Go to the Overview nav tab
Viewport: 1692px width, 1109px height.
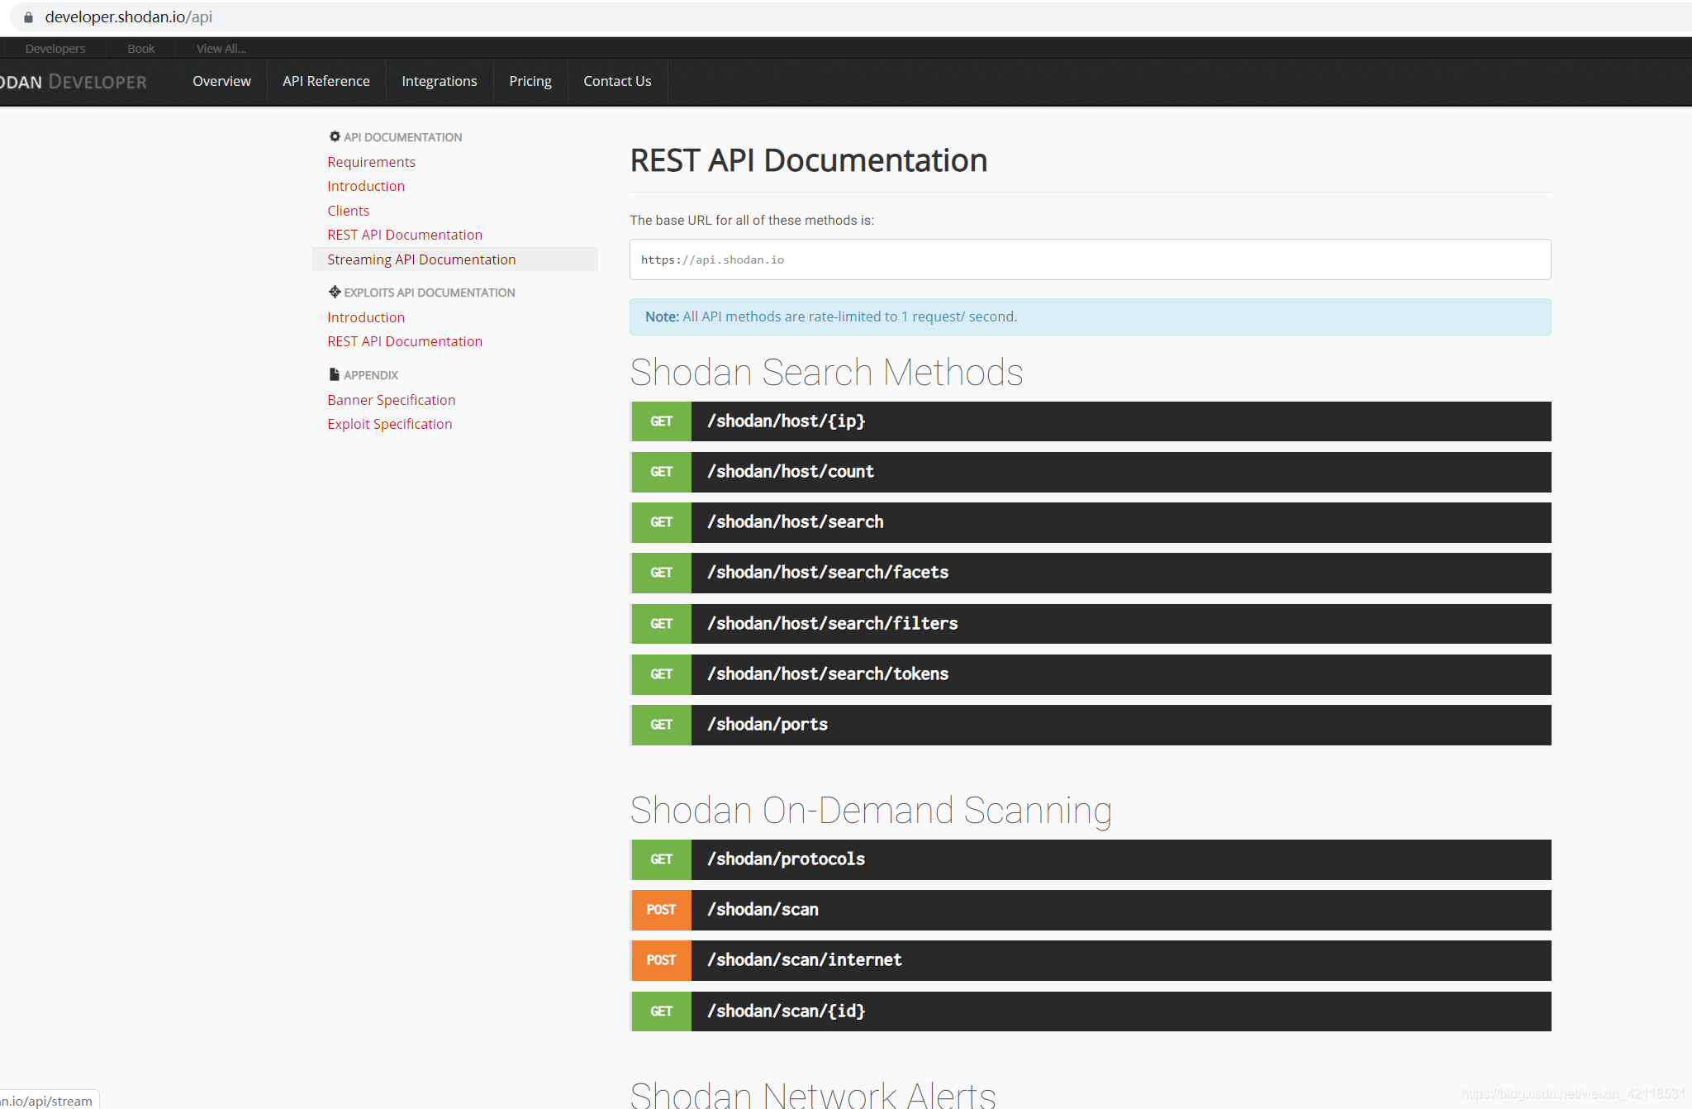[221, 81]
